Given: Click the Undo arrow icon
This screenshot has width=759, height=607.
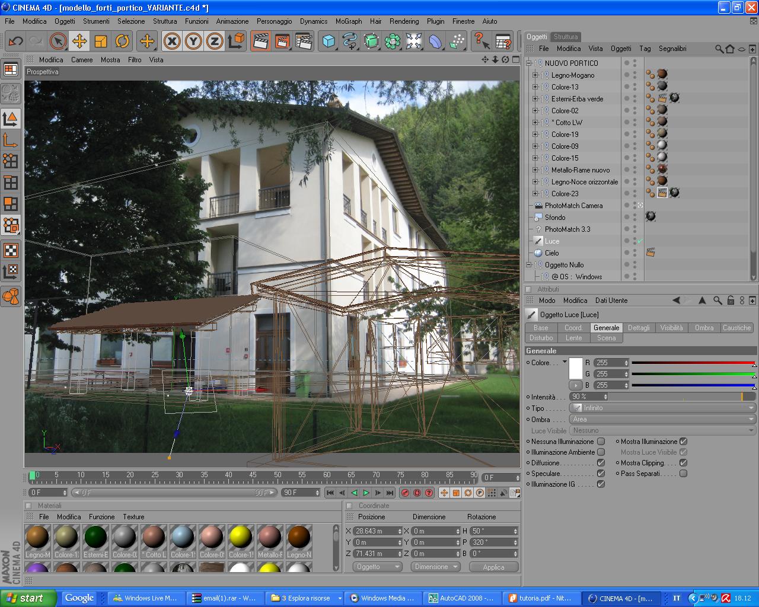Looking at the screenshot, I should (15, 41).
